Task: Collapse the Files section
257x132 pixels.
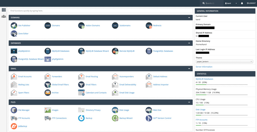Action: tap(189, 102)
